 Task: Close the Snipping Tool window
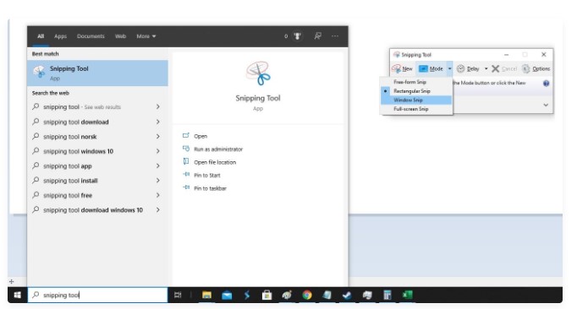tap(543, 54)
